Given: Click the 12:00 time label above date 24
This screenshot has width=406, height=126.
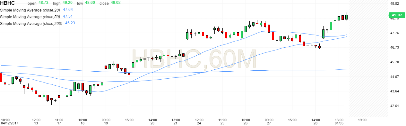Looking at the screenshot, I should point(199,120).
